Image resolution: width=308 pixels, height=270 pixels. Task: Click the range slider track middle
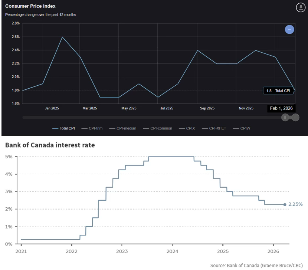coord(152,118)
